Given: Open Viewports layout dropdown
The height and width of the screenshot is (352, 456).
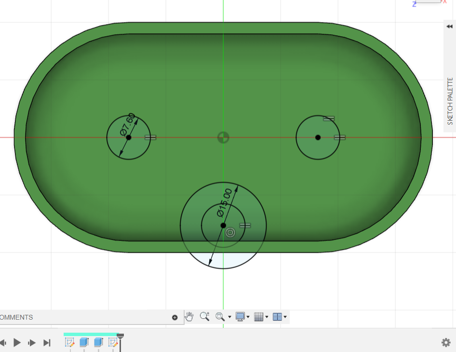Looking at the screenshot, I should point(280,317).
